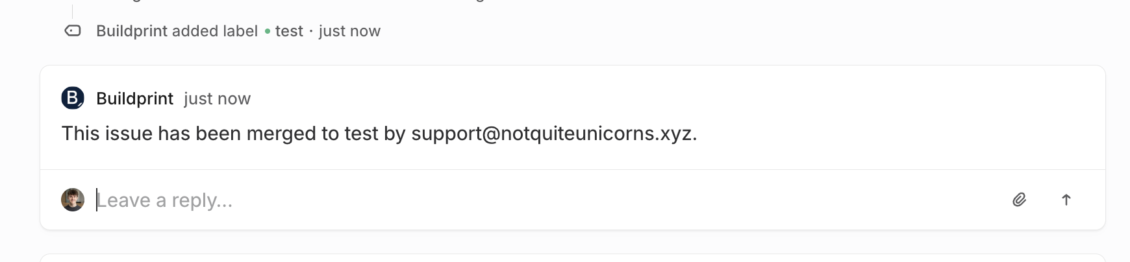1130x262 pixels.
Task: Click Buildprint's dark "B" avatar logo
Action: tap(73, 98)
